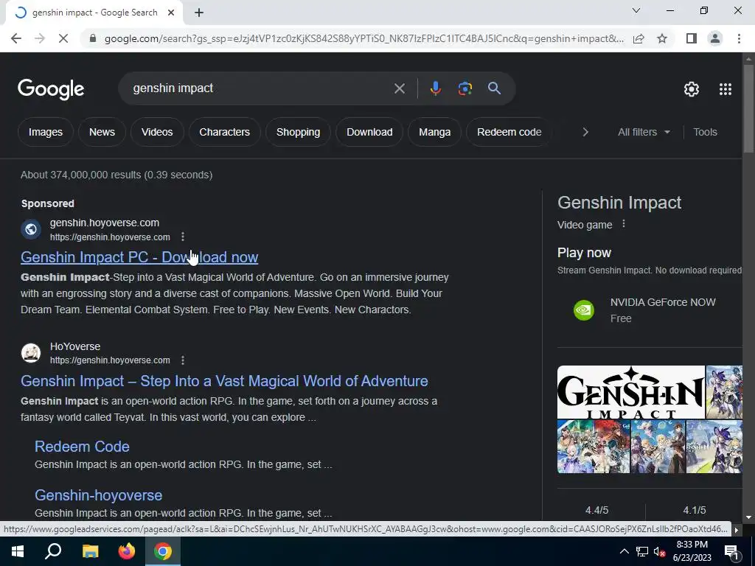Open the Redeem Code sitelink
The image size is (755, 566).
[x=82, y=447]
